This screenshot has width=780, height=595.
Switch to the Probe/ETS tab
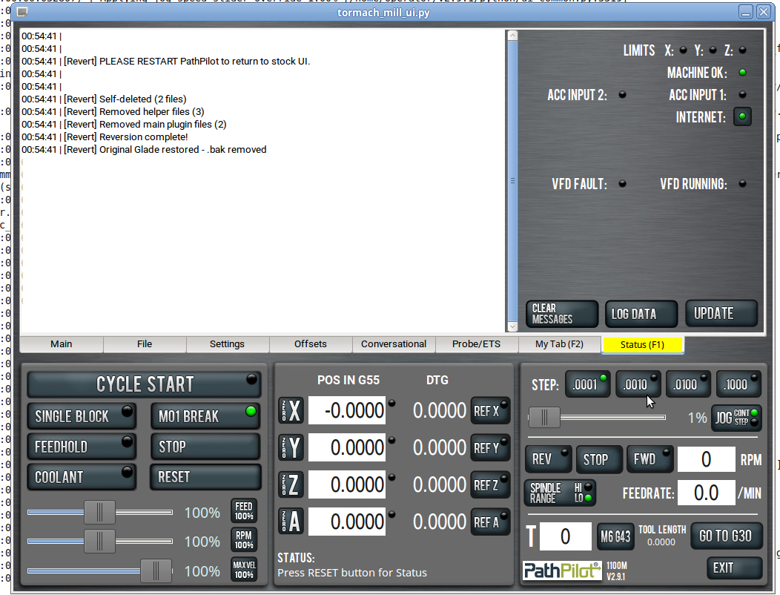(476, 344)
